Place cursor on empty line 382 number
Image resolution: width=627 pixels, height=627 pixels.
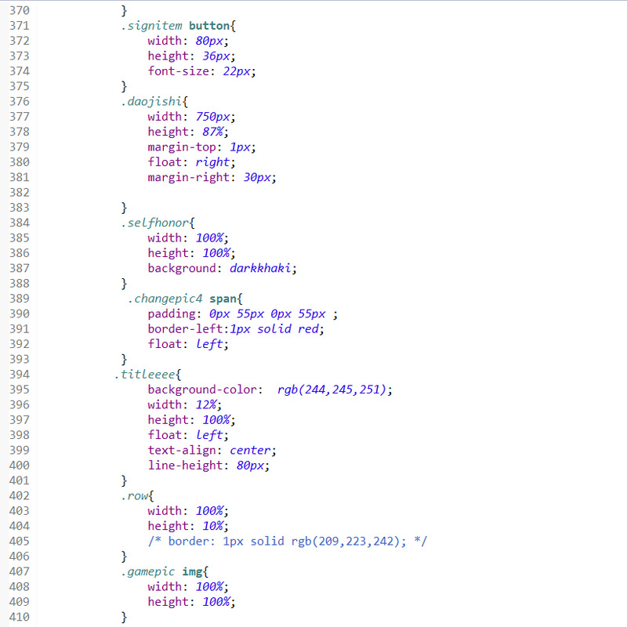[x=19, y=192]
